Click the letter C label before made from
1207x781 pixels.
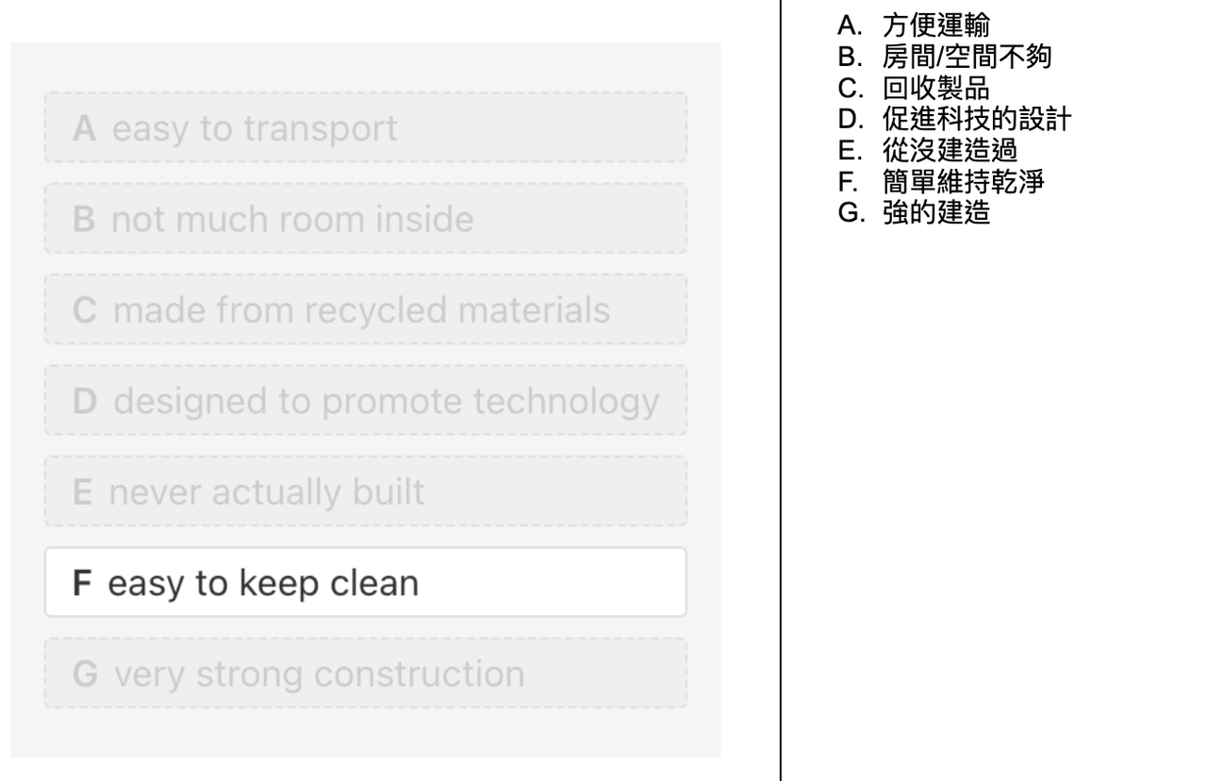pos(84,309)
